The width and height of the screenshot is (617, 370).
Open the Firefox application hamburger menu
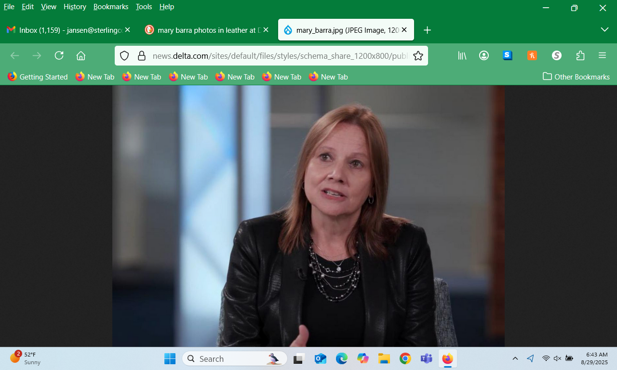click(602, 55)
